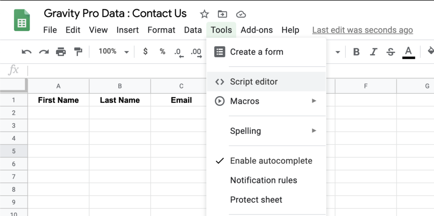Select Protect sheet
Screen dimensions: 434x216
[266, 199]
